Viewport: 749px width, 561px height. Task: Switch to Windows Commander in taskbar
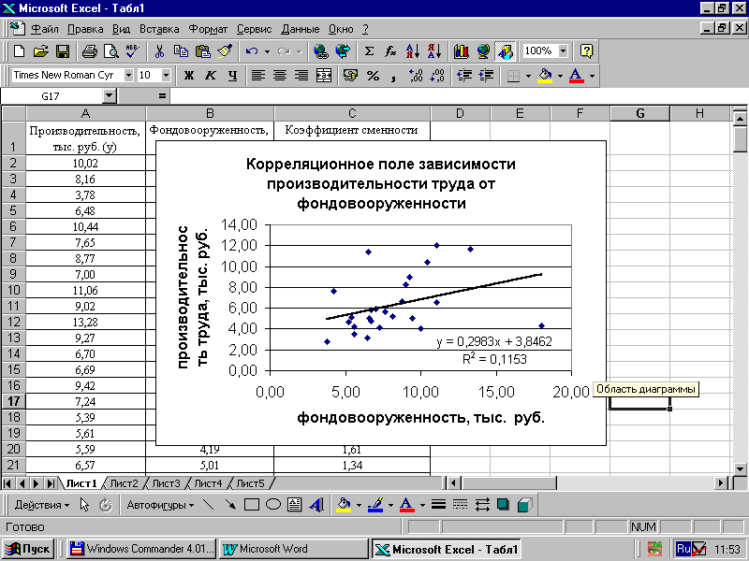click(141, 549)
